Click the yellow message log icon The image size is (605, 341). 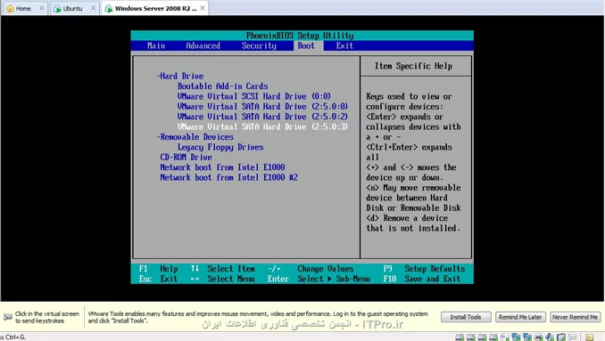click(x=589, y=337)
